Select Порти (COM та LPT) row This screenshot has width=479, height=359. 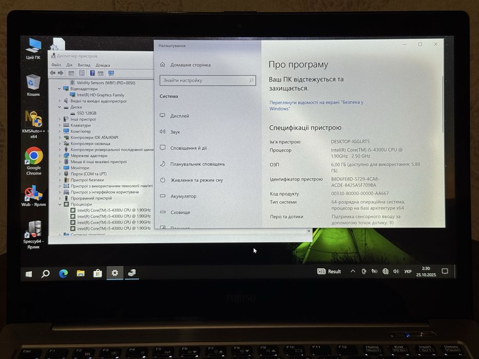coord(89,174)
